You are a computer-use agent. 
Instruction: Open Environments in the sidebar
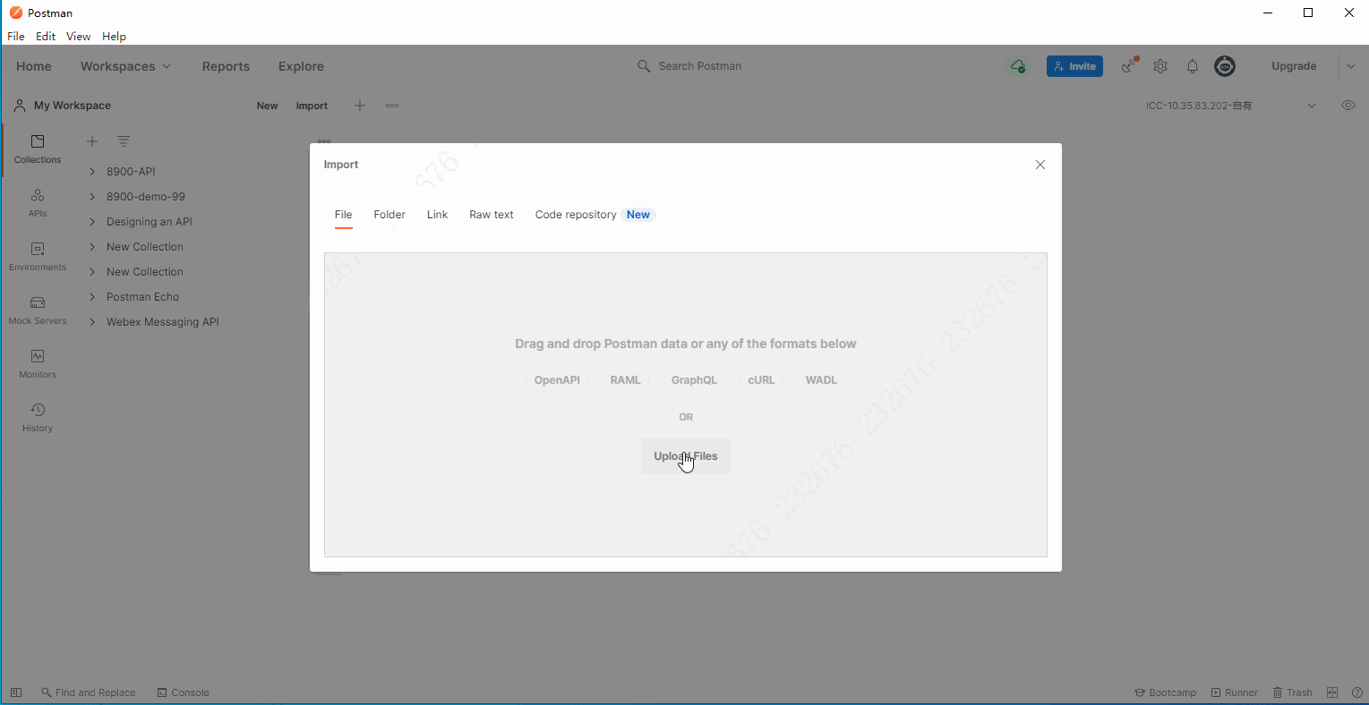[38, 256]
